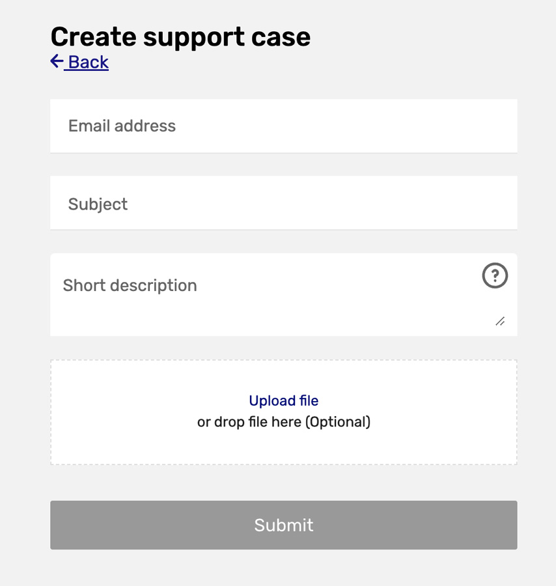Click the Subject placeholder label
Viewport: 556px width, 586px height.
[98, 204]
